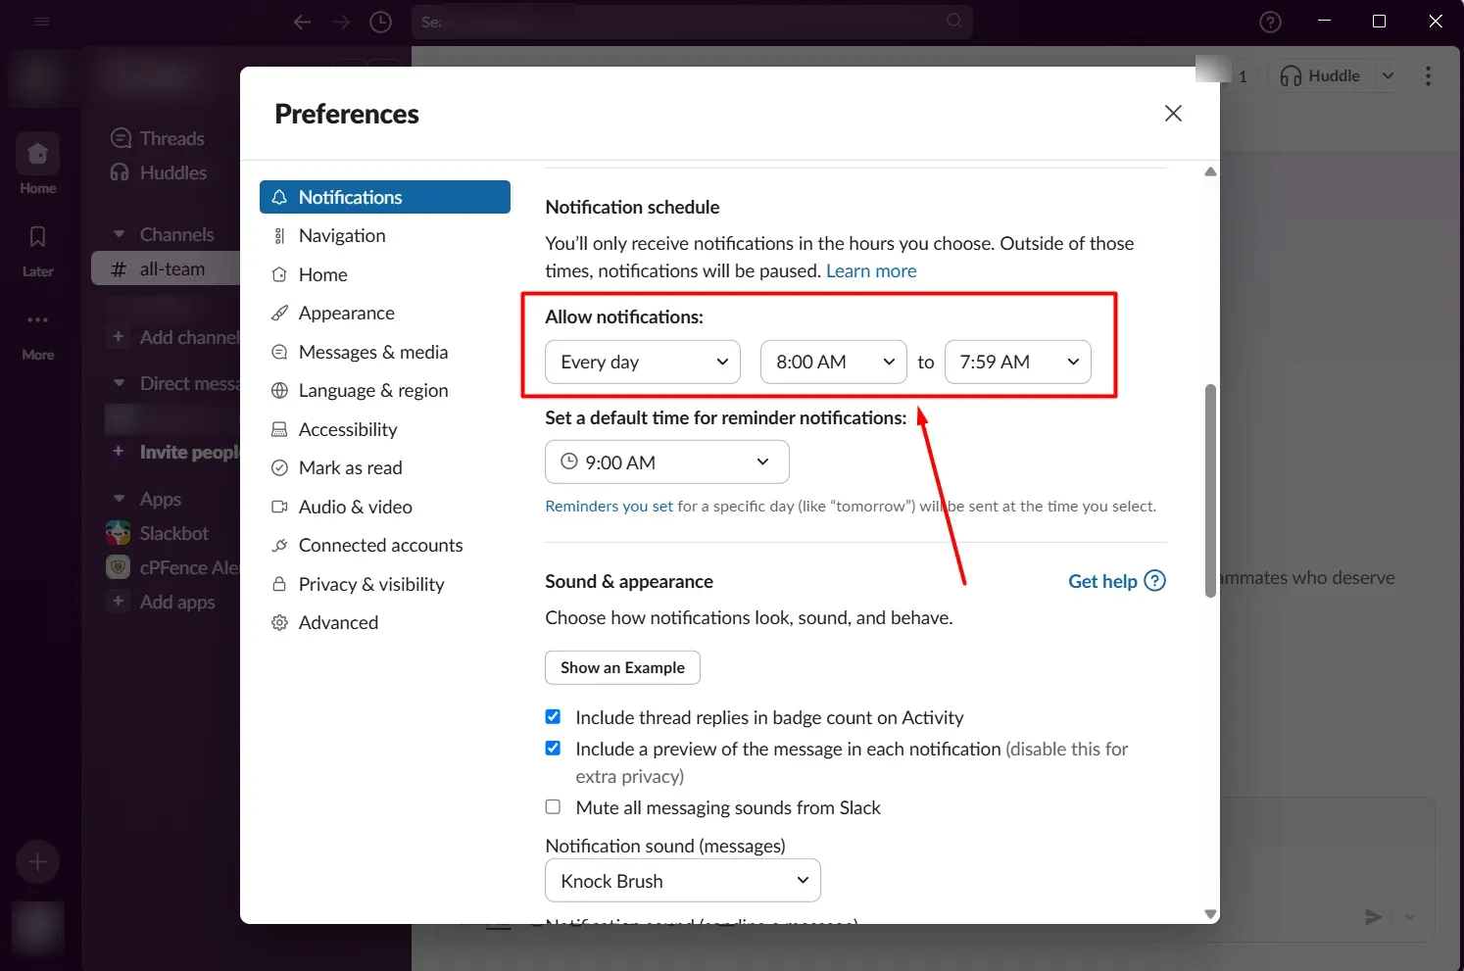Toggle Include a preview of the message
This screenshot has width=1464, height=971.
pyautogui.click(x=554, y=749)
